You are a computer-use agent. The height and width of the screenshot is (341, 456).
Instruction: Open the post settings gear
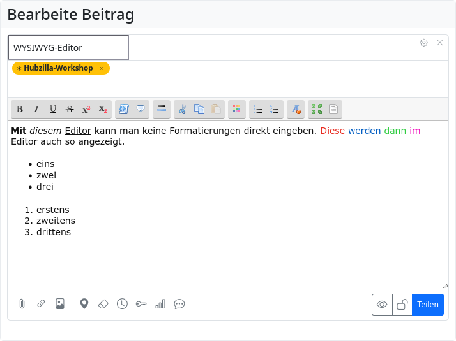(x=423, y=43)
